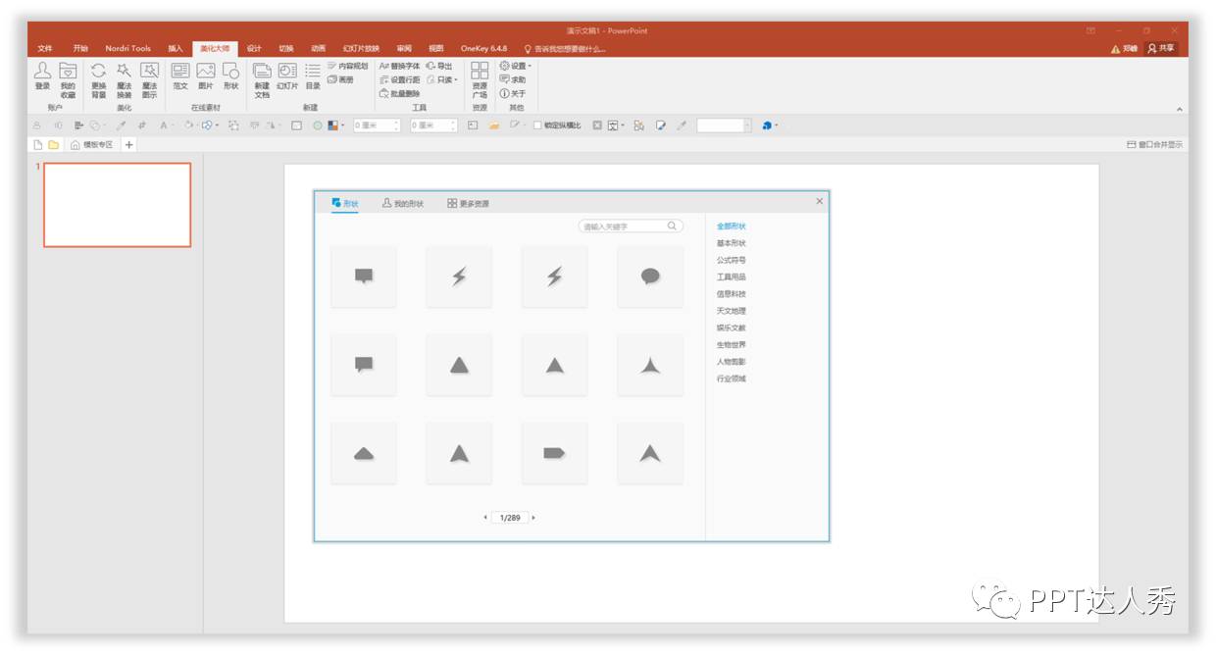Screen dimensions: 1216x655
Task: Click the 导出 export tool
Action: [439, 66]
